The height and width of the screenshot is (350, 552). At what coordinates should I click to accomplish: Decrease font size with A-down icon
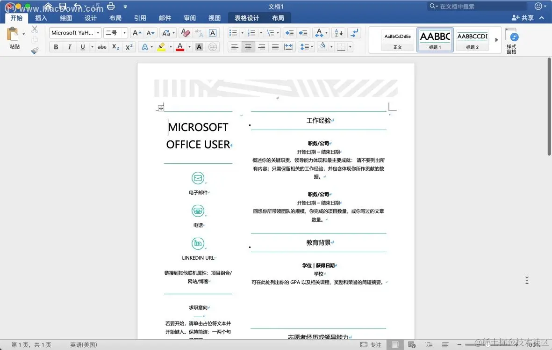point(151,33)
